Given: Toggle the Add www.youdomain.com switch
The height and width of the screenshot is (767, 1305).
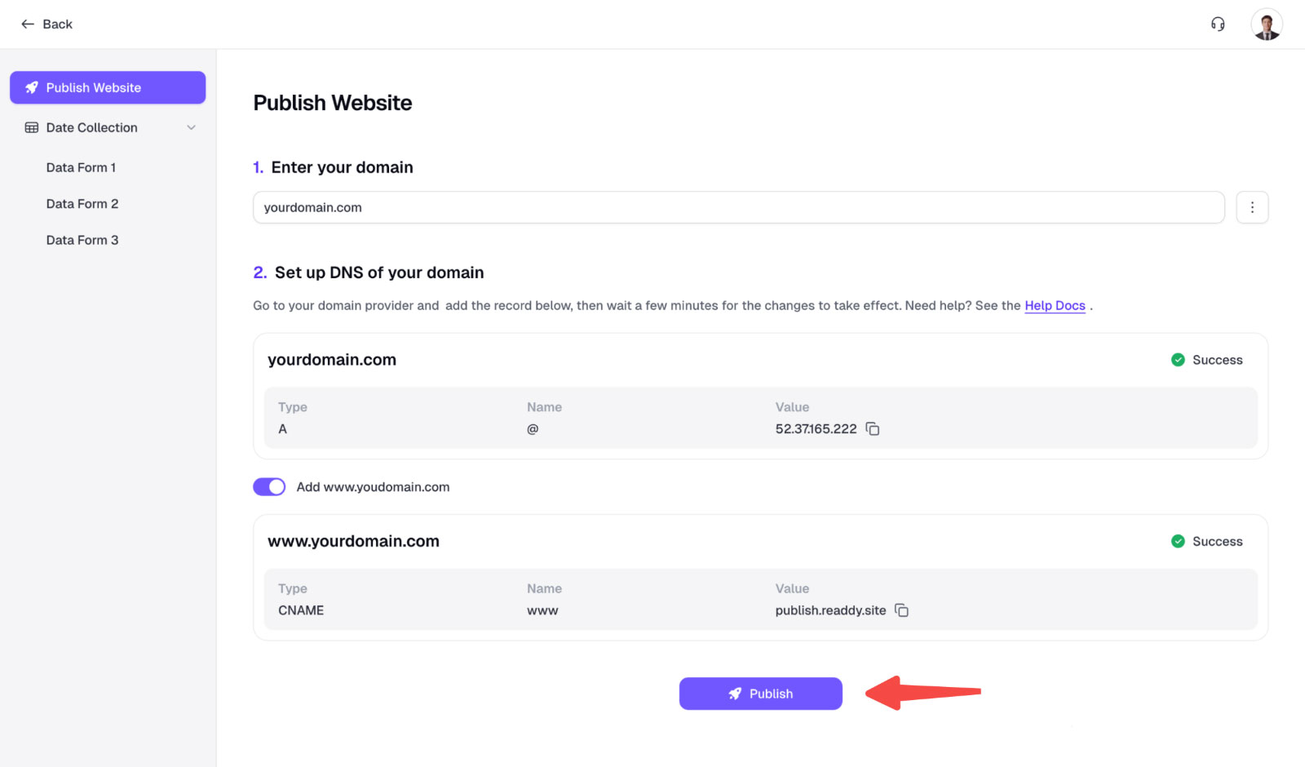Looking at the screenshot, I should pyautogui.click(x=269, y=487).
